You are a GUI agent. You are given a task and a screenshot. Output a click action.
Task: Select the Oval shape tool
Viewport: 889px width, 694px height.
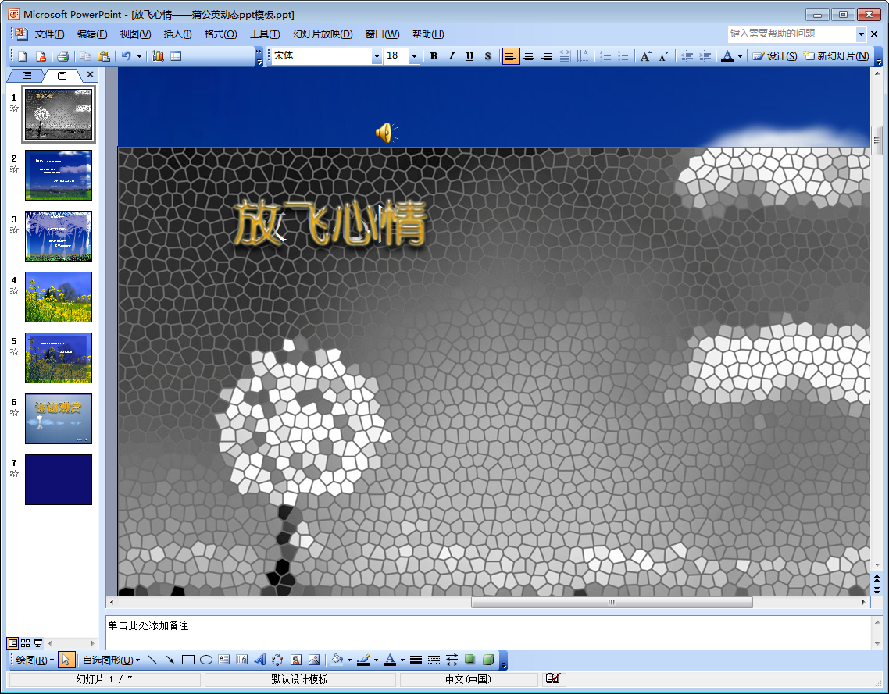pyautogui.click(x=206, y=660)
